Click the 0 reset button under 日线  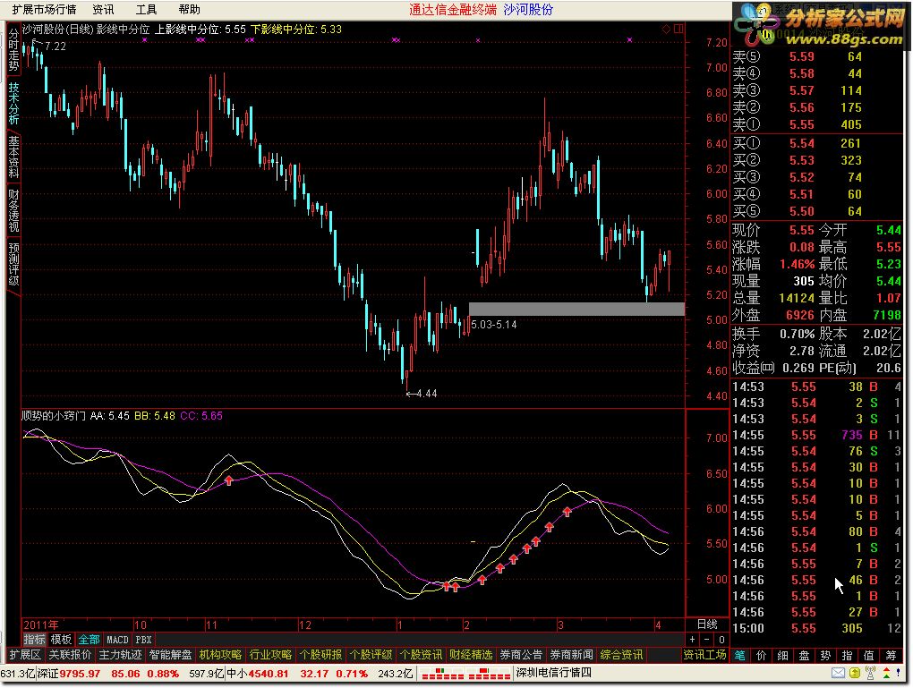(721, 640)
